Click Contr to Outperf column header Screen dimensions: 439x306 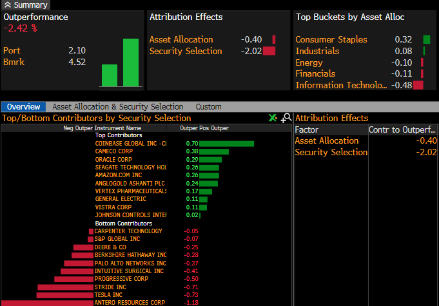[402, 129]
